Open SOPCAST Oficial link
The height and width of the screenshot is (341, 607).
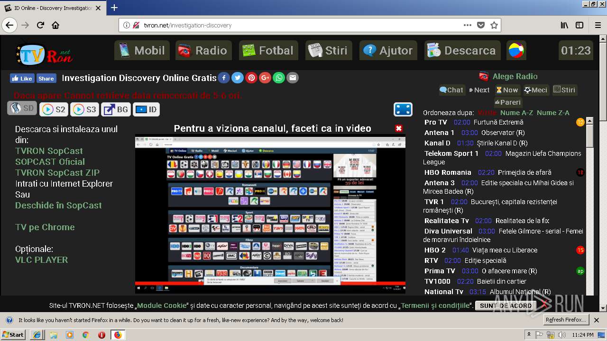(x=50, y=162)
